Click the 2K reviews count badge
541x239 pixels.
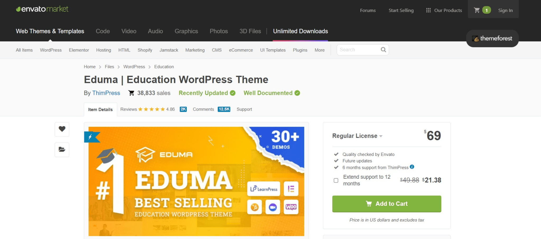click(x=183, y=109)
